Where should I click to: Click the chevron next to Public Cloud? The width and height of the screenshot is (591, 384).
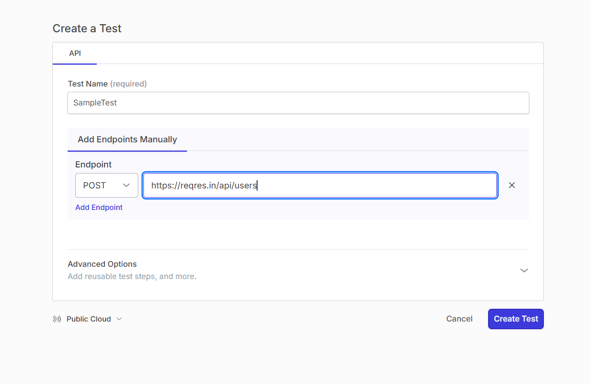point(119,319)
